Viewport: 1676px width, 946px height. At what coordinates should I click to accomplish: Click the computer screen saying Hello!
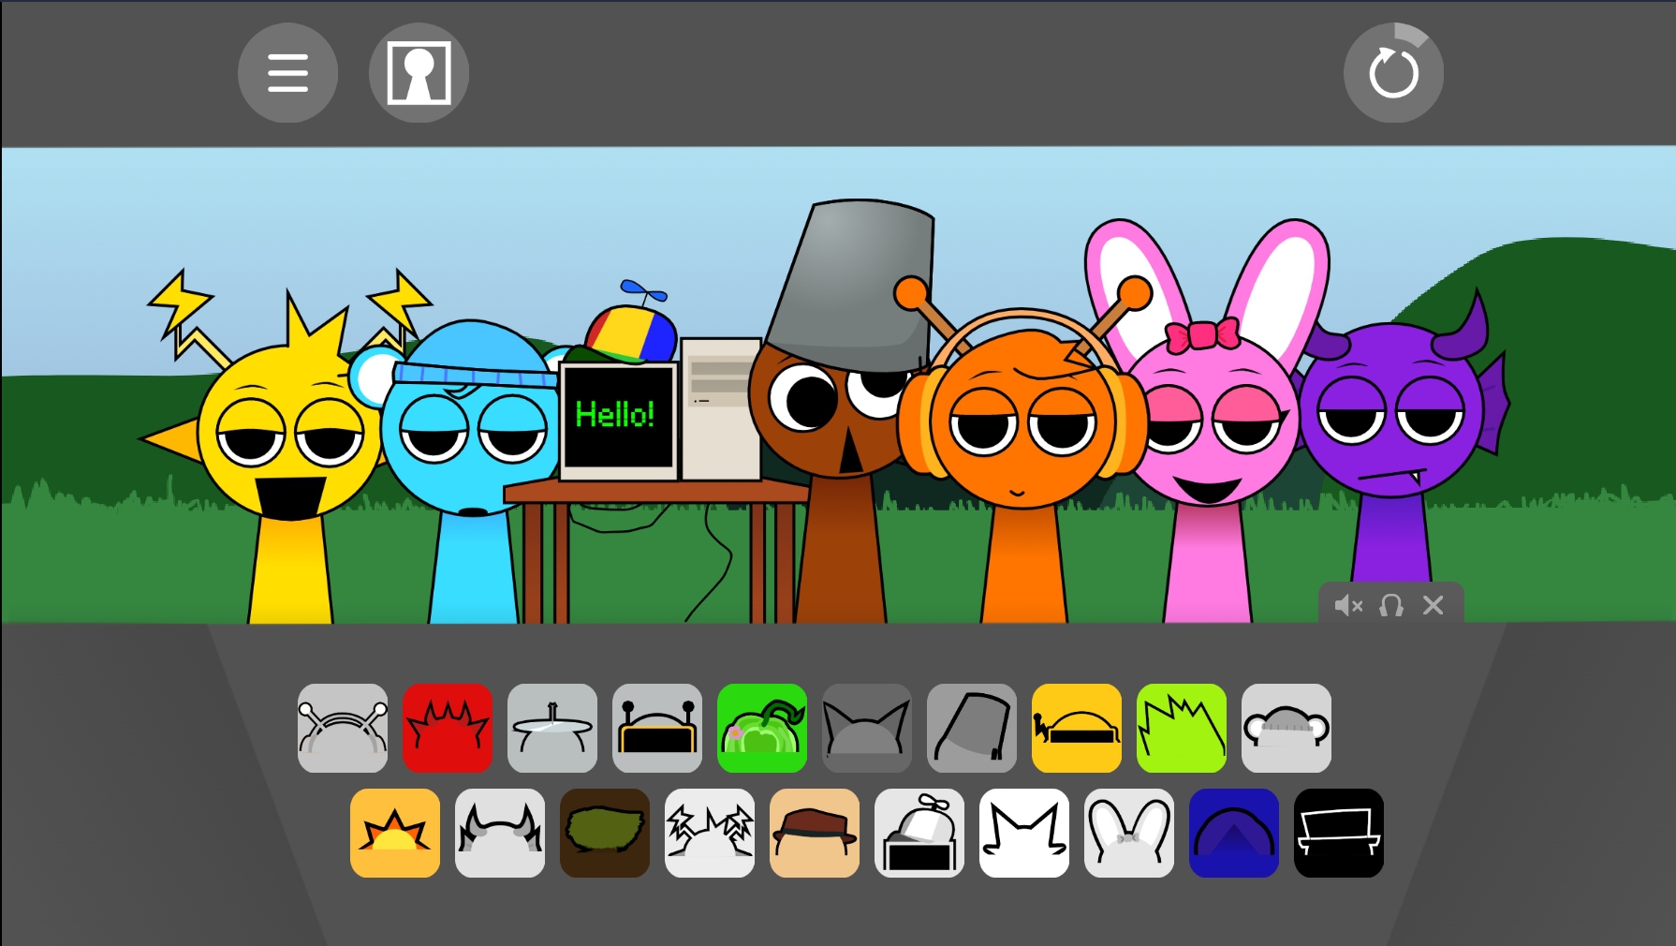[x=617, y=417]
